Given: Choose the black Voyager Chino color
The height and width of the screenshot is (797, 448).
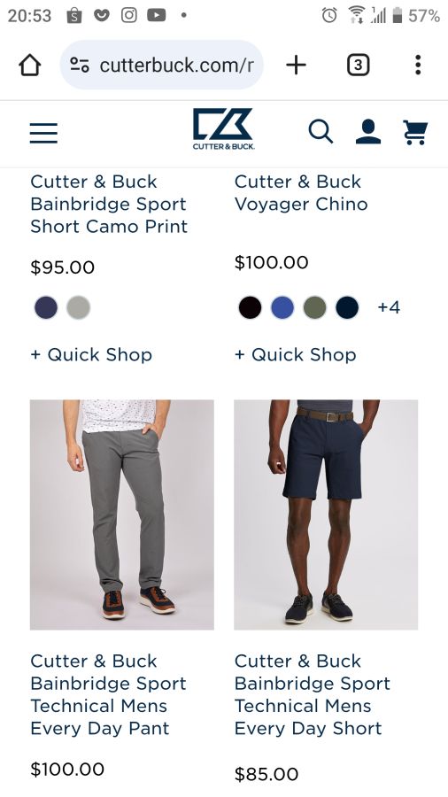Looking at the screenshot, I should point(251,307).
